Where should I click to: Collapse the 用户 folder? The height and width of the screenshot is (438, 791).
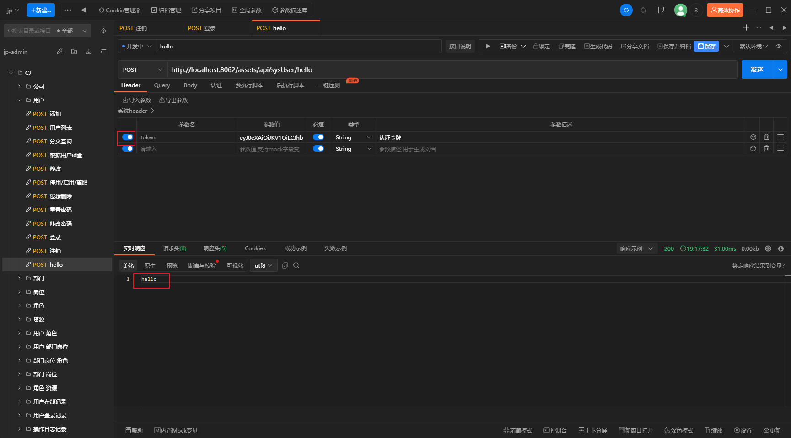pyautogui.click(x=19, y=100)
